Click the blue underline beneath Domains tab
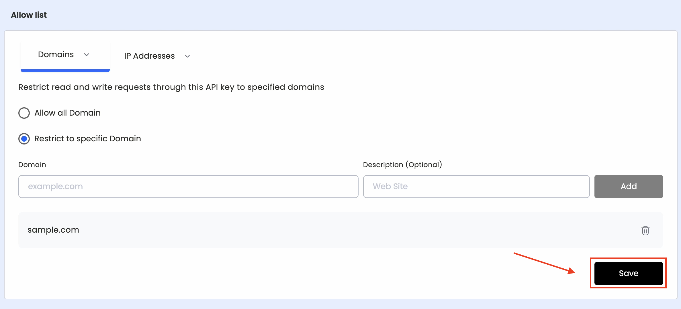 (65, 70)
